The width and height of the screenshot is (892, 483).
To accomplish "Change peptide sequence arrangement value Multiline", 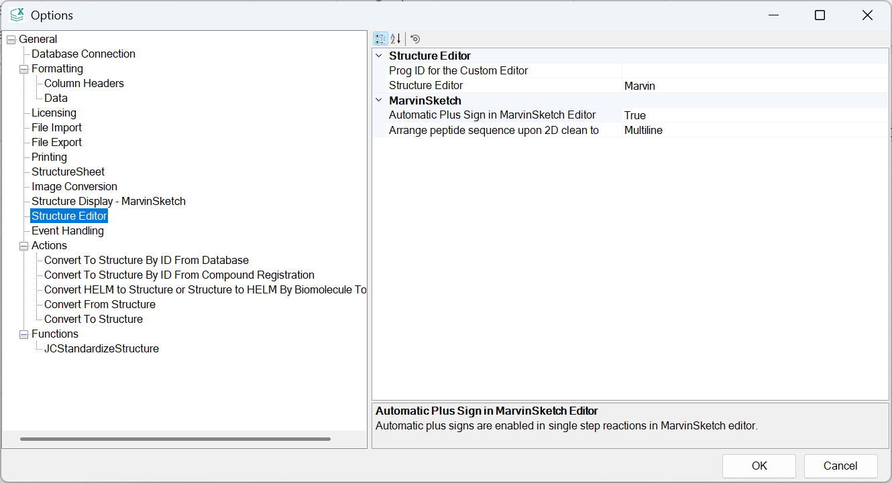I will 755,130.
